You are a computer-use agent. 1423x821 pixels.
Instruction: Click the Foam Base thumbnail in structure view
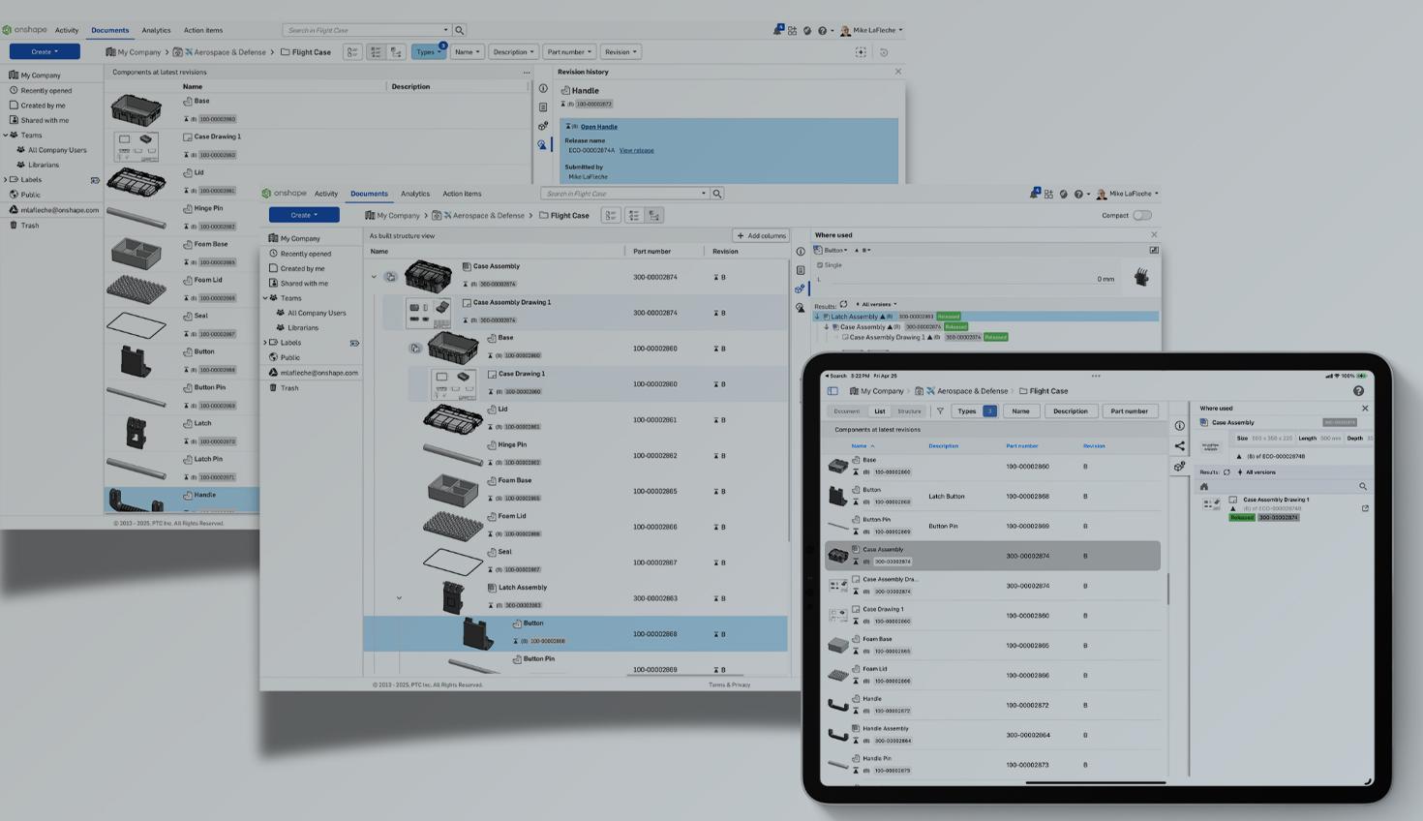(x=452, y=490)
